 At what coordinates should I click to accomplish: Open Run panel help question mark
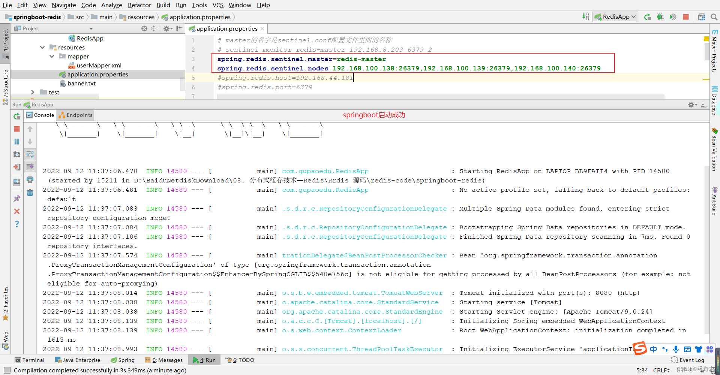tap(17, 224)
